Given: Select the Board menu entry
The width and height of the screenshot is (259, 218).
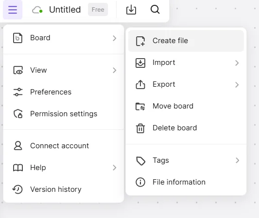Looking at the screenshot, I should coord(64,38).
